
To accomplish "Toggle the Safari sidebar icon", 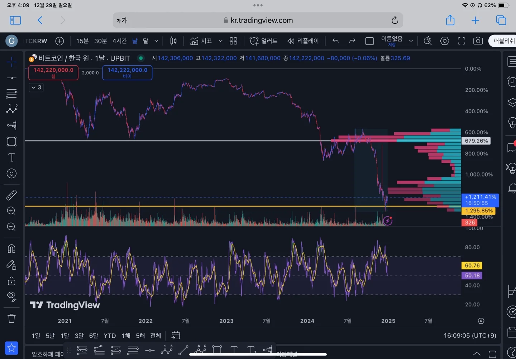I will coord(15,20).
